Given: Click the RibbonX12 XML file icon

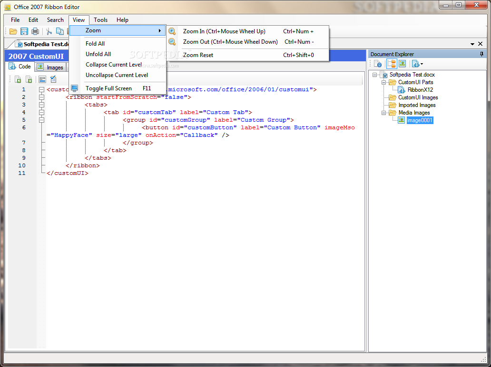Looking at the screenshot, I should [x=402, y=90].
